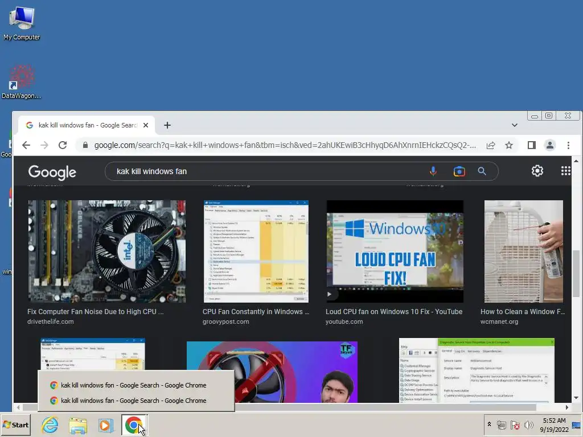Switch to 'kak kill windows fan' window in taskbar list

[136, 401]
